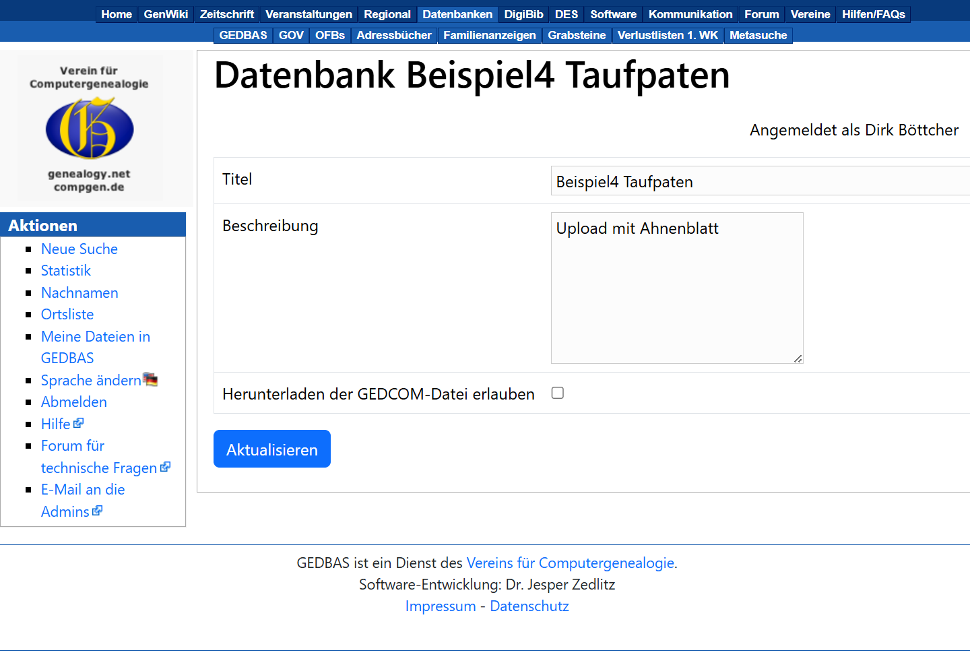Click external link icon after technische Fragen

pyautogui.click(x=166, y=467)
